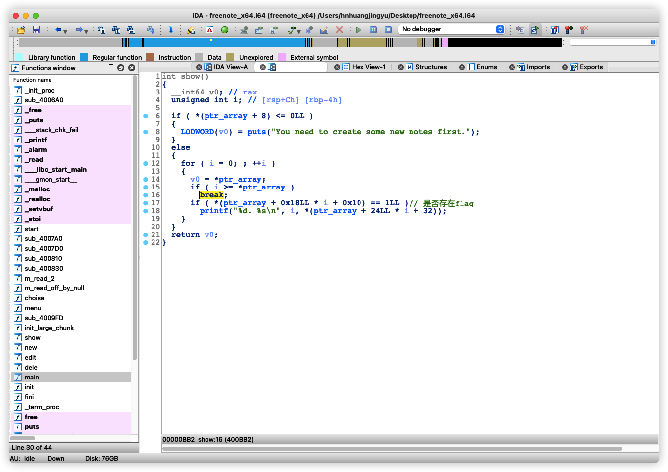Open the forward-navigation history dropdown arrow

pos(86,31)
